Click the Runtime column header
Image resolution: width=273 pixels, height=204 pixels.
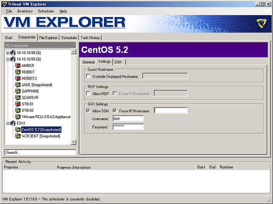click(226, 167)
